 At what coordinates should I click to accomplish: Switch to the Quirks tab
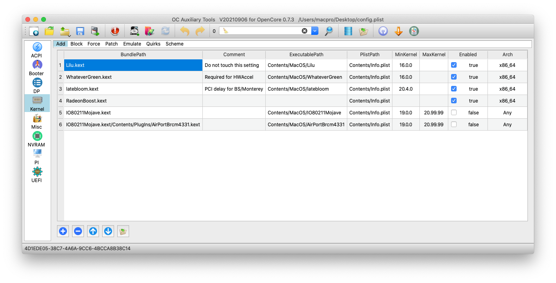153,44
